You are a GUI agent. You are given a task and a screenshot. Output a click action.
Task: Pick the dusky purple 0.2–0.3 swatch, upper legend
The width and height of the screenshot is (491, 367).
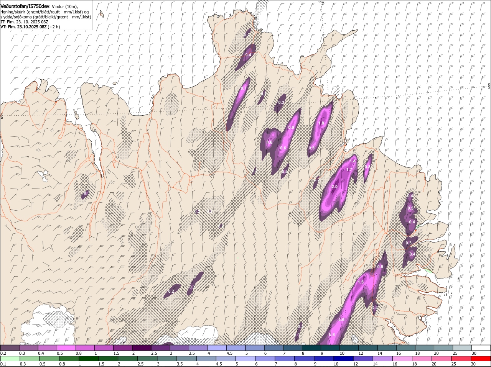[x=10, y=347]
